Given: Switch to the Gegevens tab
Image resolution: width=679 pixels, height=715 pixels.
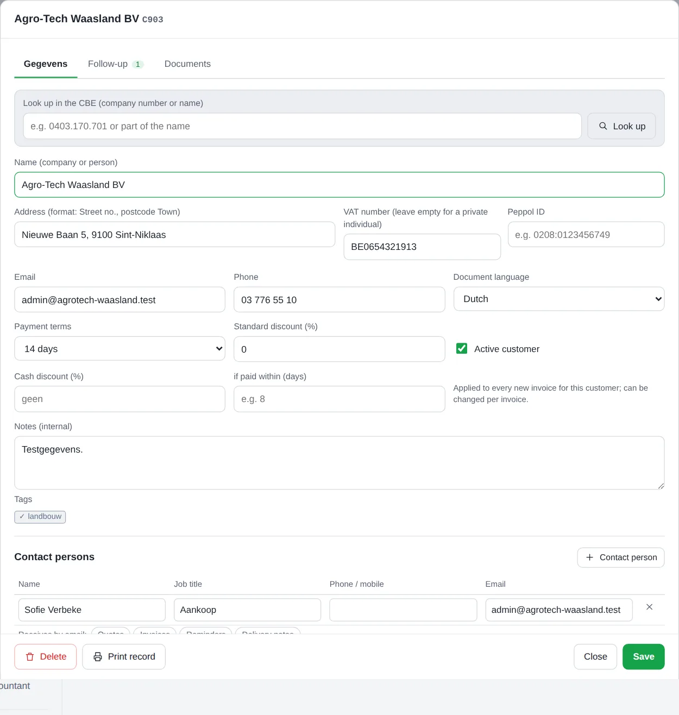Looking at the screenshot, I should coord(46,64).
